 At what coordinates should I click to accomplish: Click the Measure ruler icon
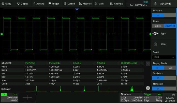tap(80, 4)
